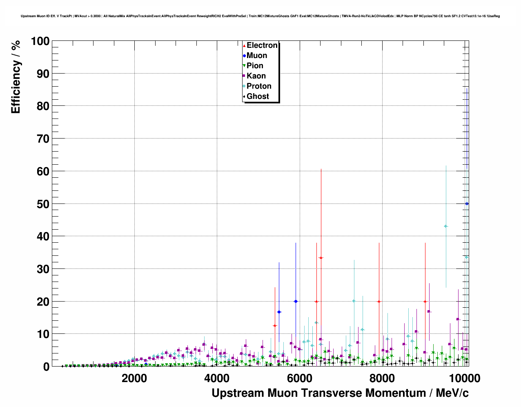
Task: Click the red Electron triangle marker in legend
Action: coord(244,46)
